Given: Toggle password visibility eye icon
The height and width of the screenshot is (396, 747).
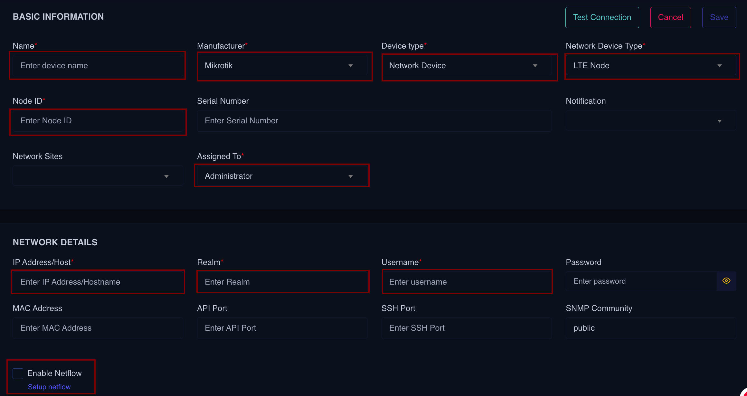Looking at the screenshot, I should click(726, 281).
